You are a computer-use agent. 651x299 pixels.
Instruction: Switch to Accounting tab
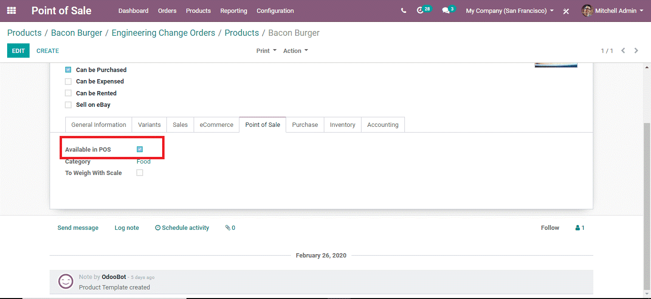coord(383,124)
